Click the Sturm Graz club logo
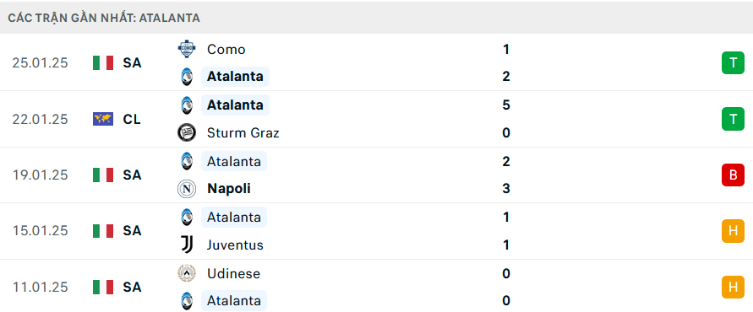The height and width of the screenshot is (312, 753). tap(186, 132)
